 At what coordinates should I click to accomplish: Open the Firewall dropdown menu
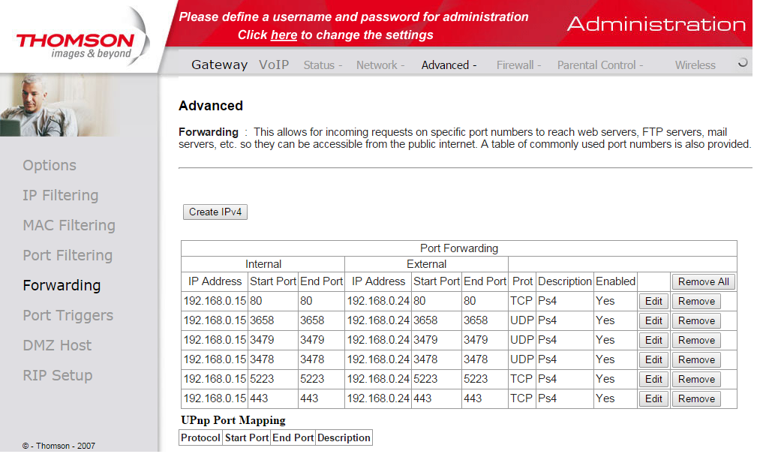(518, 65)
